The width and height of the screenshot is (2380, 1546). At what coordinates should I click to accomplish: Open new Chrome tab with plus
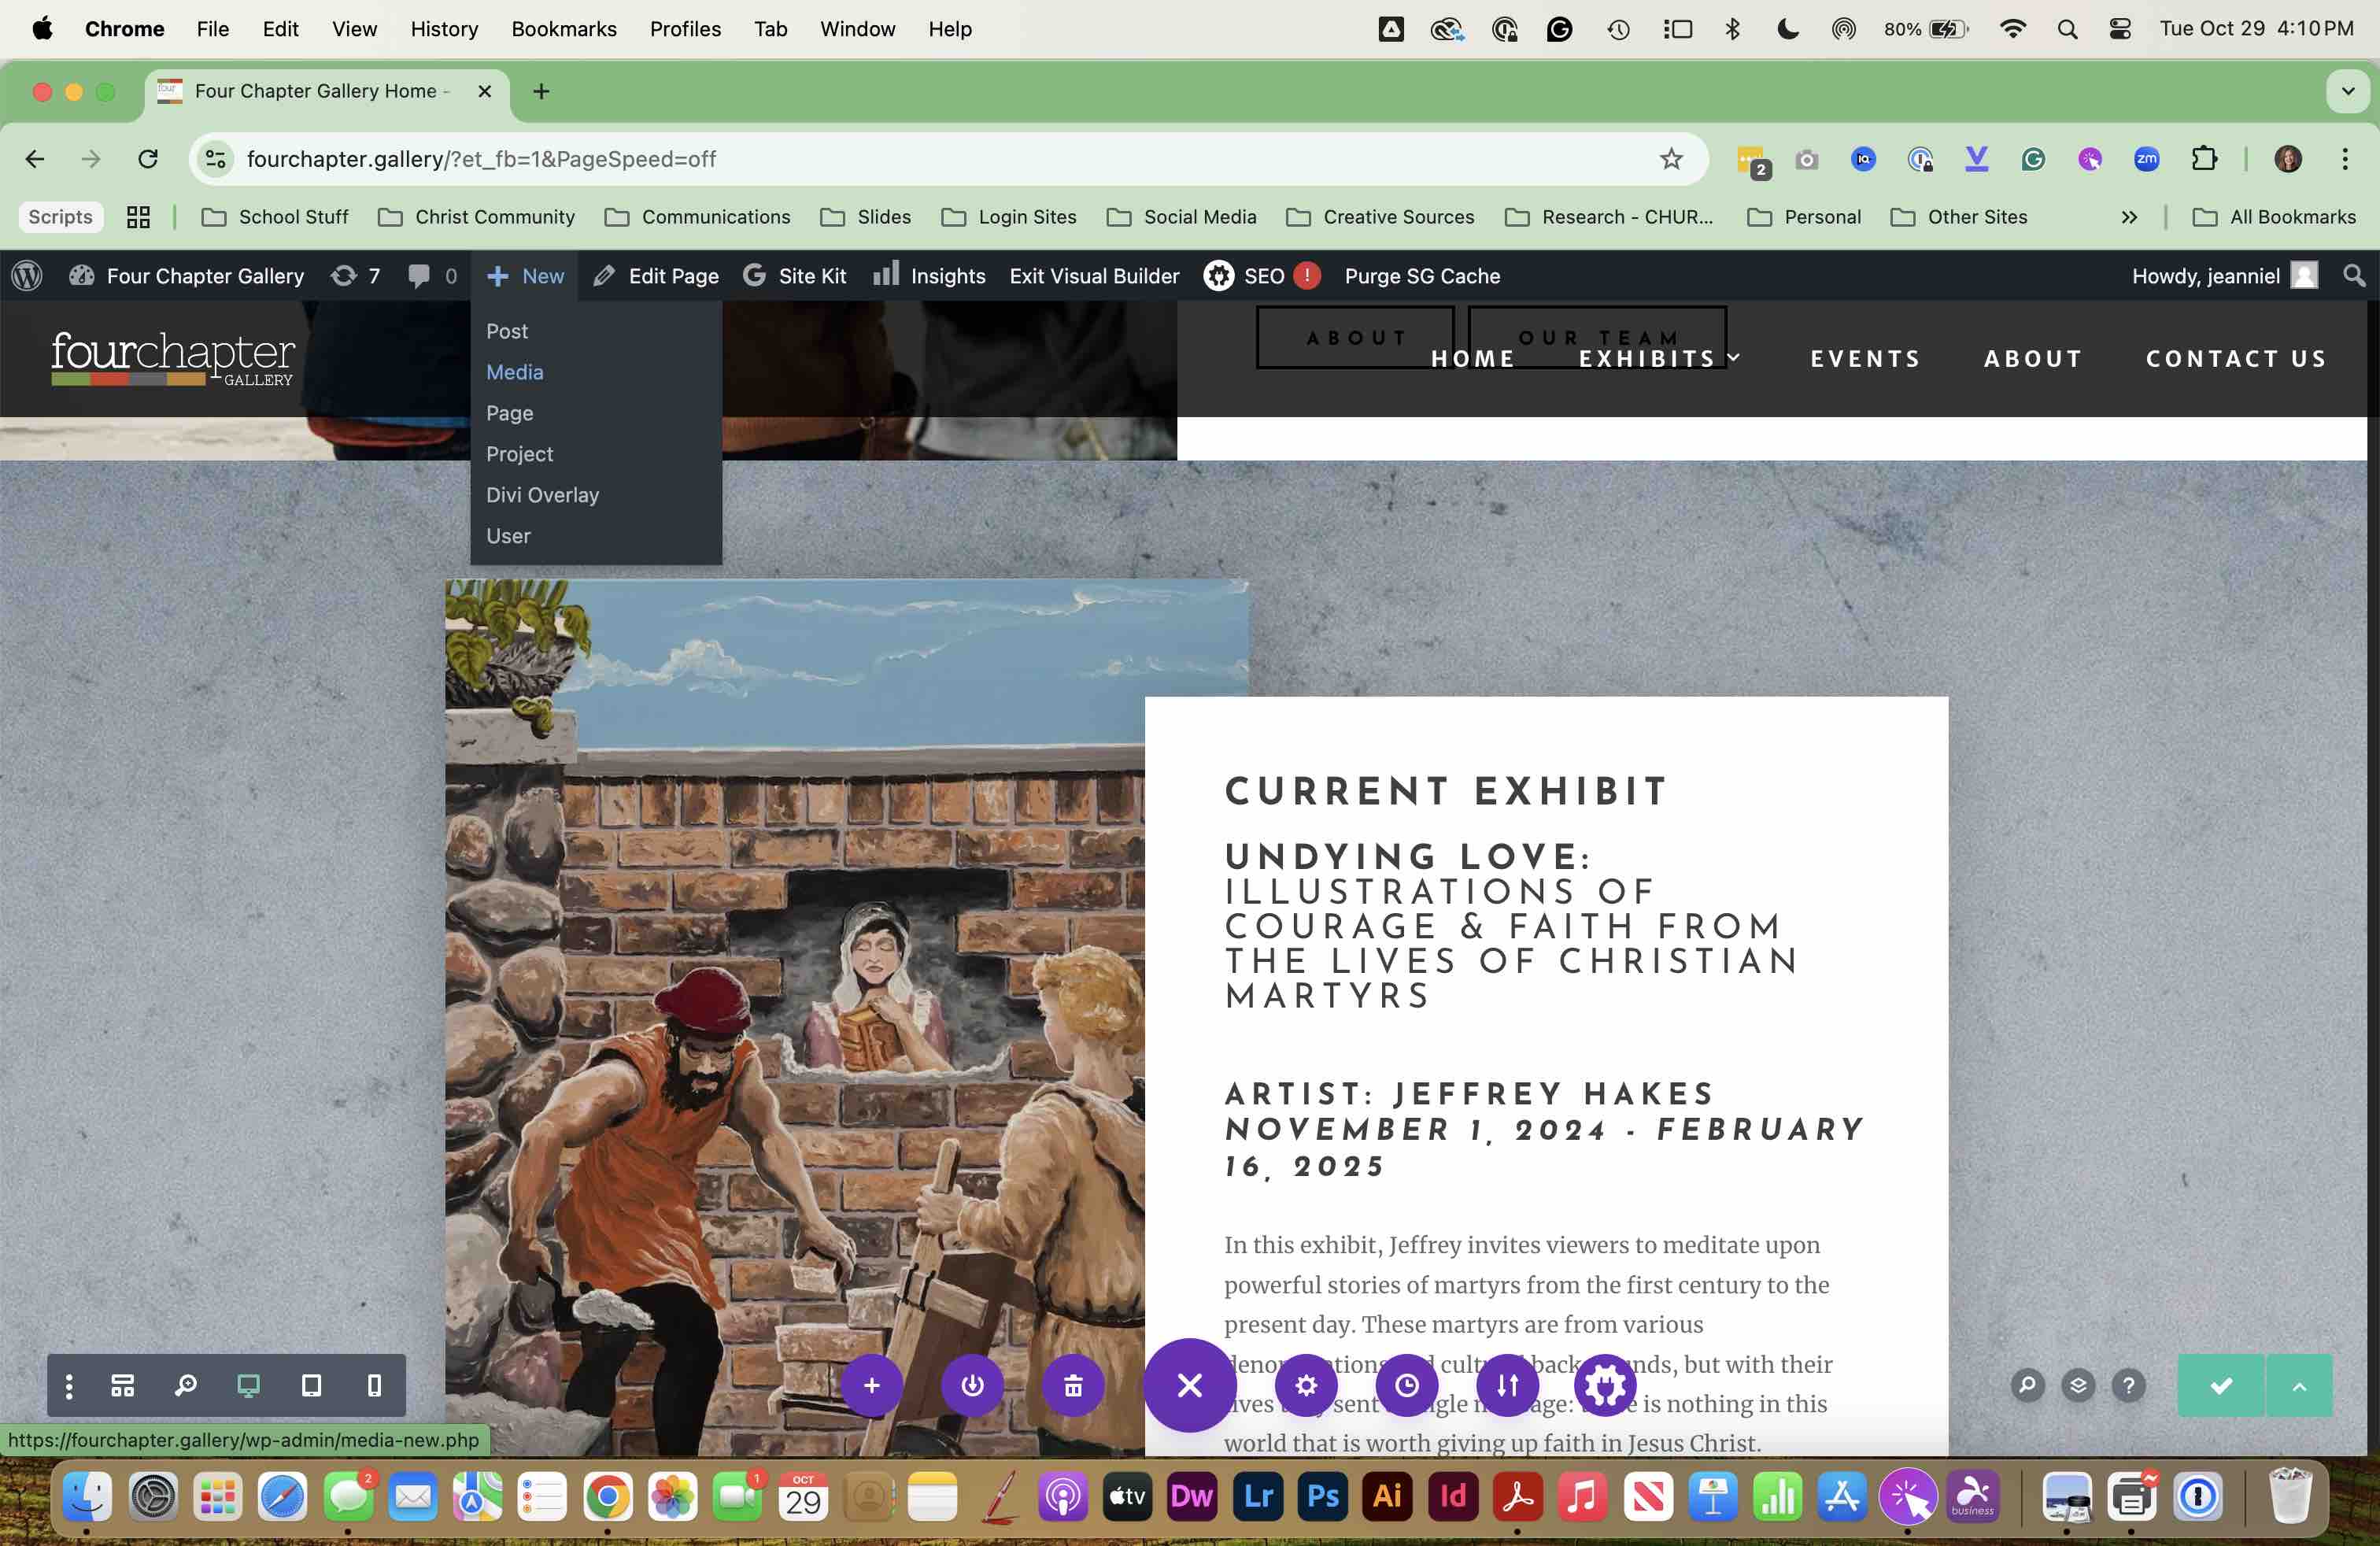point(541,91)
